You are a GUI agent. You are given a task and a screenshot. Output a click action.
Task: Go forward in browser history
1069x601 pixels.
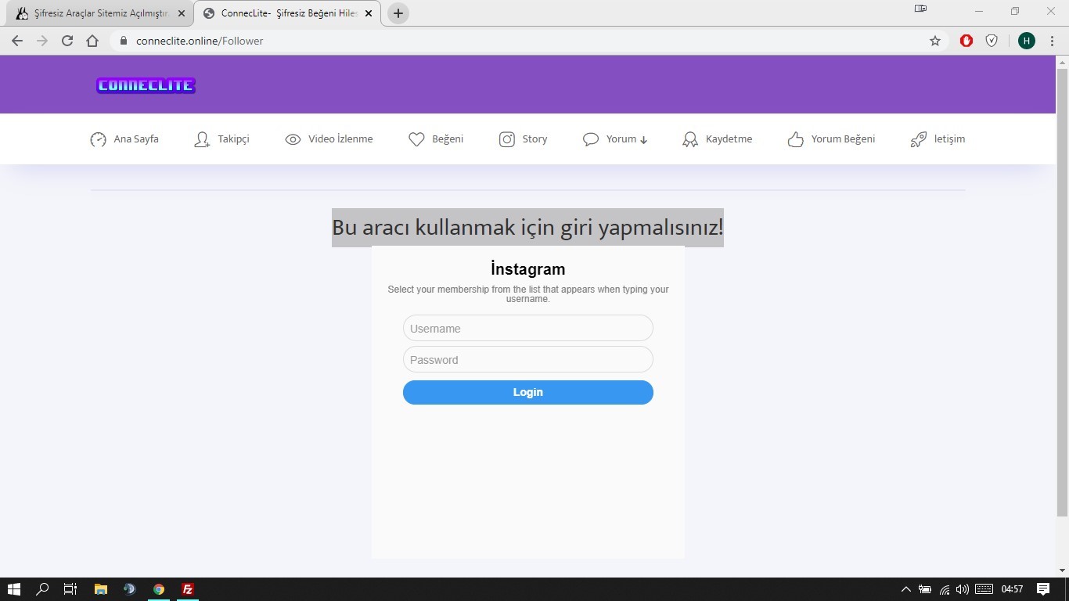[x=42, y=41]
